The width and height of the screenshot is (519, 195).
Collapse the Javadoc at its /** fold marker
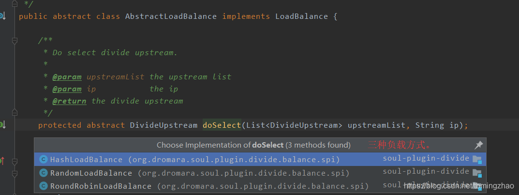pyautogui.click(x=15, y=41)
